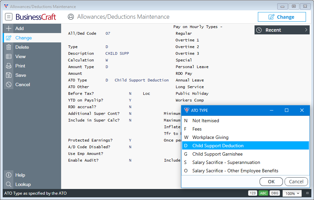Select Not Itemised in the ATO TYPE list

pyautogui.click(x=245, y=121)
